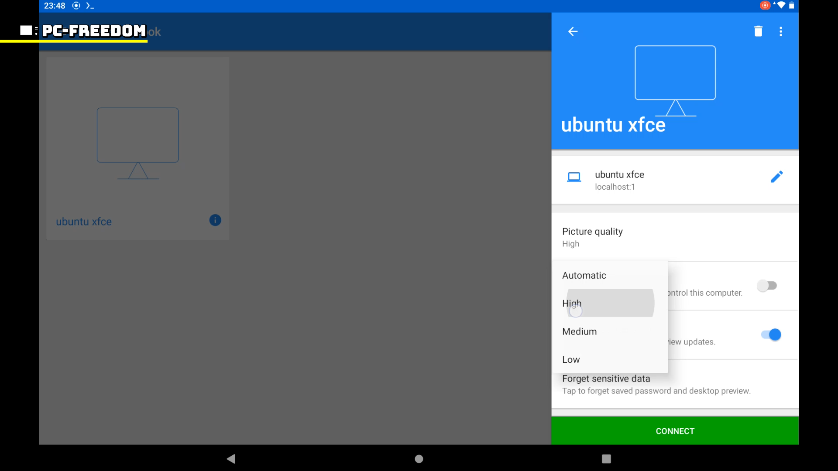838x471 pixels.
Task: Click the back arrow in details panel
Action: (x=573, y=31)
